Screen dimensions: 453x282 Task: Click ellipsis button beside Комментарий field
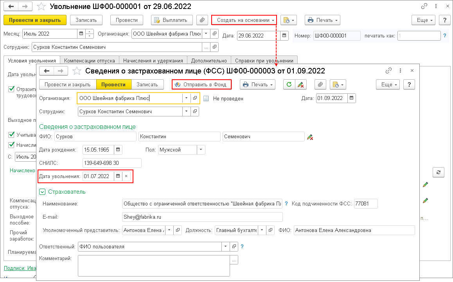point(234,260)
